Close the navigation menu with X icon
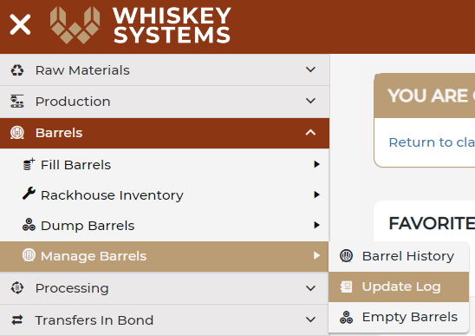 (x=20, y=24)
